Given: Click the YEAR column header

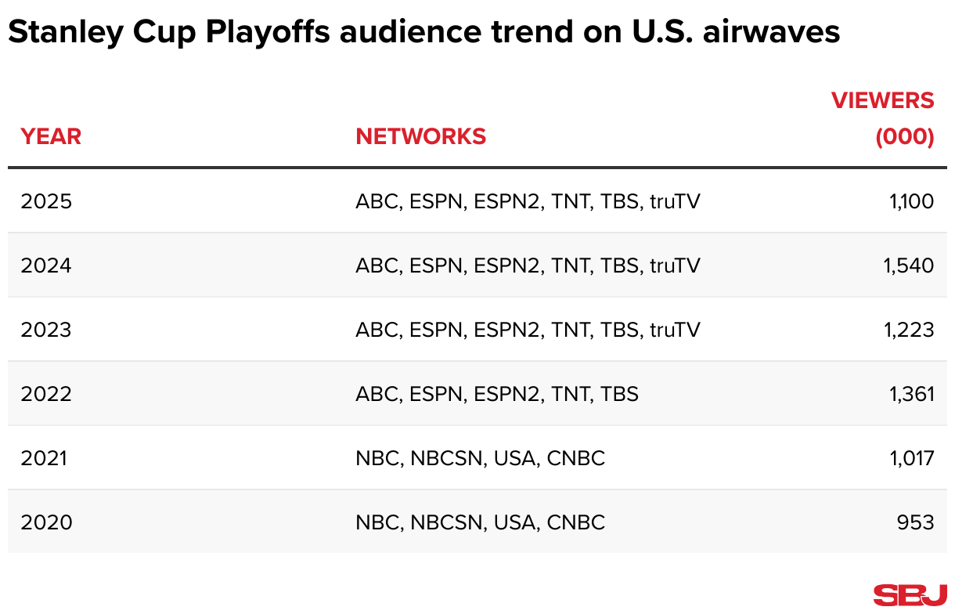Looking at the screenshot, I should pos(51,136).
